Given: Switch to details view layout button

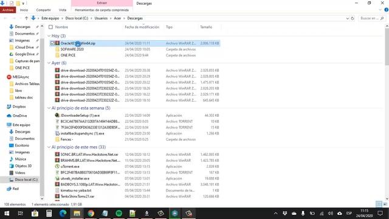Looking at the screenshot, I should click(x=379, y=204).
